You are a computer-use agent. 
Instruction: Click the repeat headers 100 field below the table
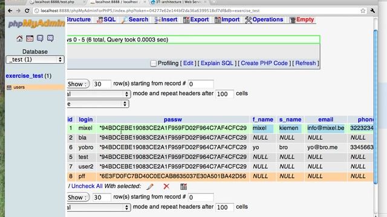224,207
